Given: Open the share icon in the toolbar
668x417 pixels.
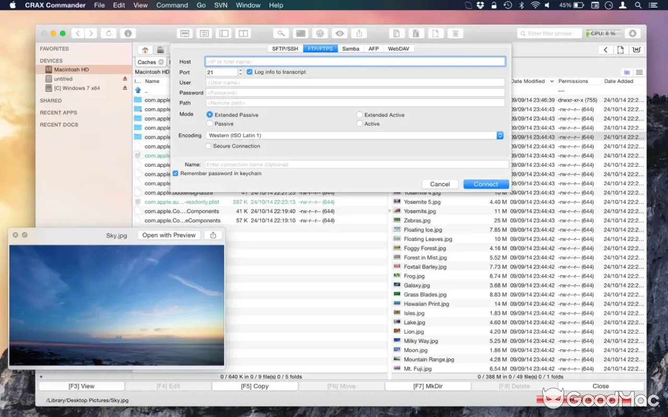Looking at the screenshot, I should point(359,33).
